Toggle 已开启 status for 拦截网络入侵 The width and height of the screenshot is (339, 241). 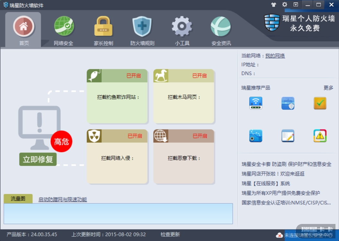[x=135, y=136]
